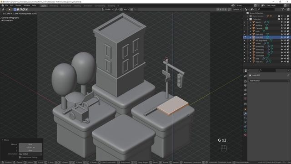
Task: Open Tool properties tab
Action: click(246, 76)
